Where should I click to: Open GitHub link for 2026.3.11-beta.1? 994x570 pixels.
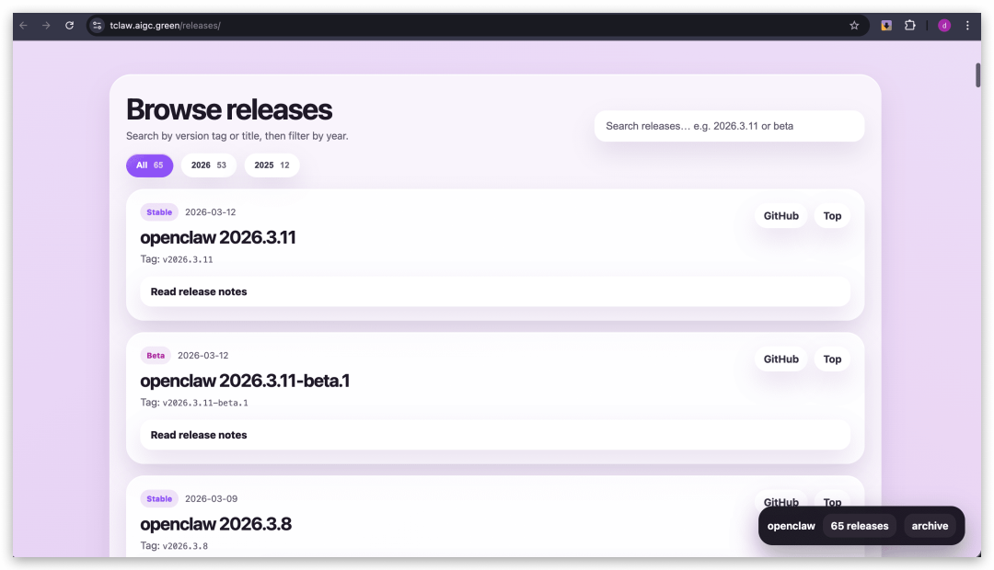click(780, 359)
